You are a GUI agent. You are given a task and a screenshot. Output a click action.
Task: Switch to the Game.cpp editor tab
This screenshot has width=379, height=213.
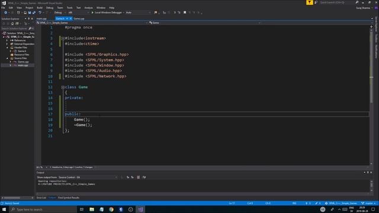79,18
